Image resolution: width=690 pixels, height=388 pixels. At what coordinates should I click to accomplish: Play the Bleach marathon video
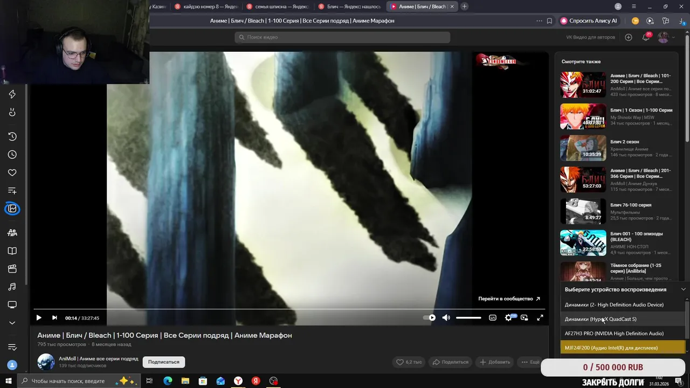click(x=39, y=318)
